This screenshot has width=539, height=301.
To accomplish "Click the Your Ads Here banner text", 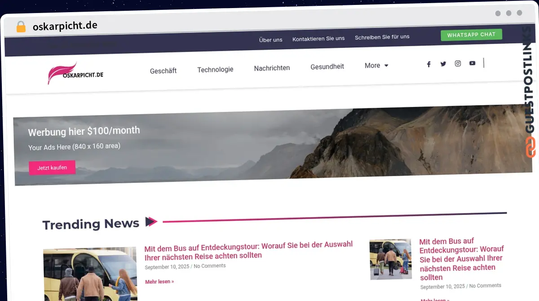I will click(x=74, y=146).
